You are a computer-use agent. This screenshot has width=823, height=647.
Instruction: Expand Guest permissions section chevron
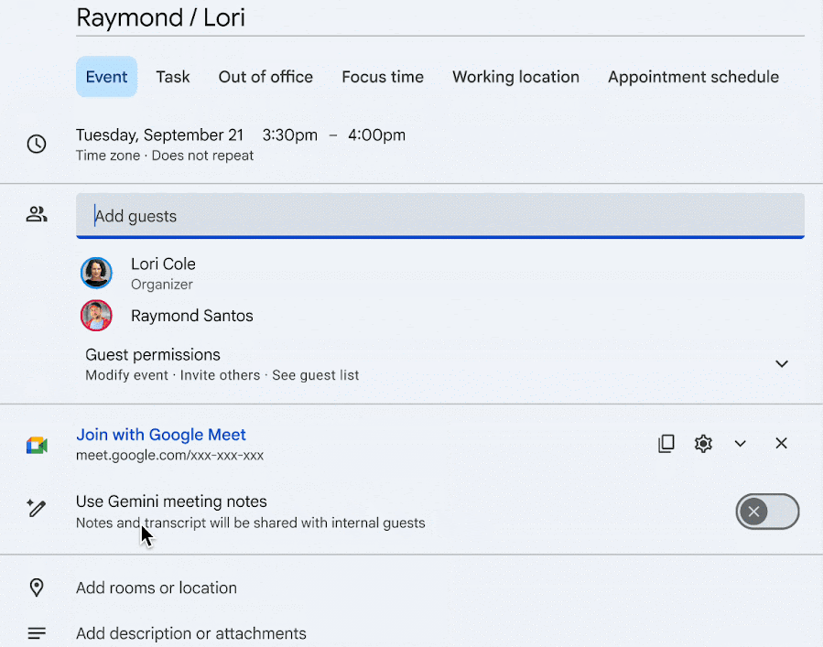781,363
